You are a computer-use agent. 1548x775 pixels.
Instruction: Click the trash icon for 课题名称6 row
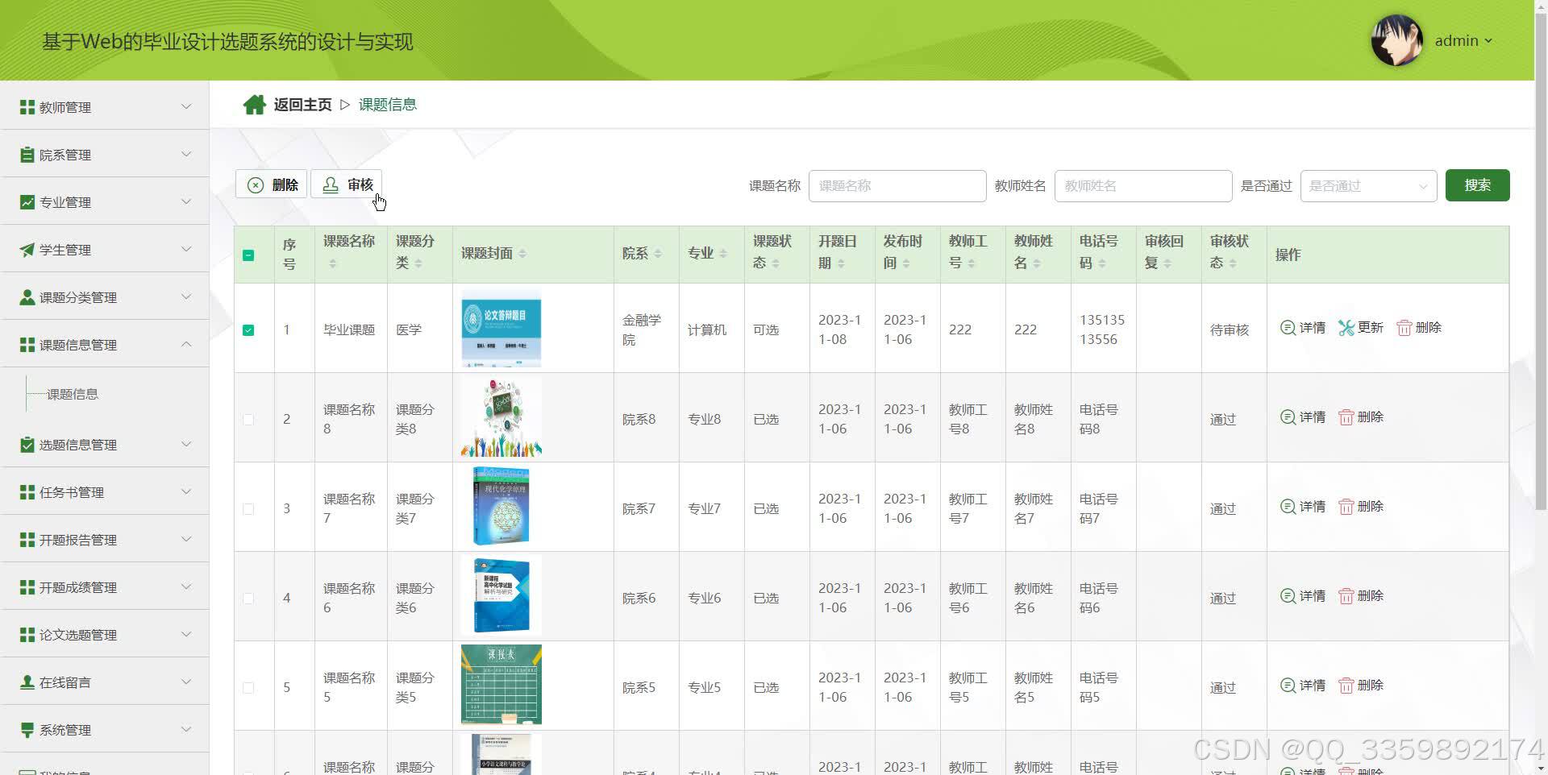coord(1346,596)
